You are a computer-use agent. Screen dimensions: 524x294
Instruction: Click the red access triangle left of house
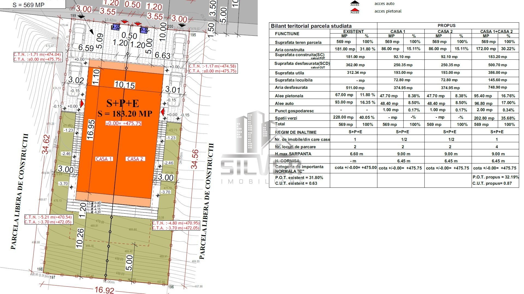pos(82,104)
